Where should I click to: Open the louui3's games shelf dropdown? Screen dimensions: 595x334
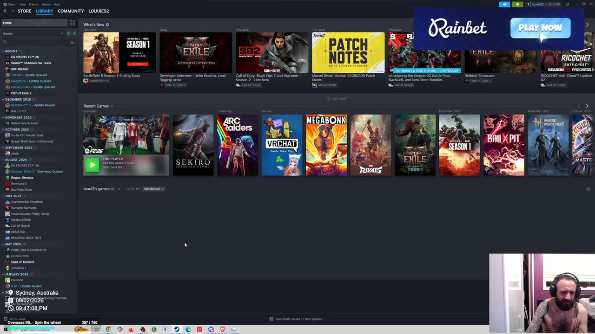click(x=119, y=189)
